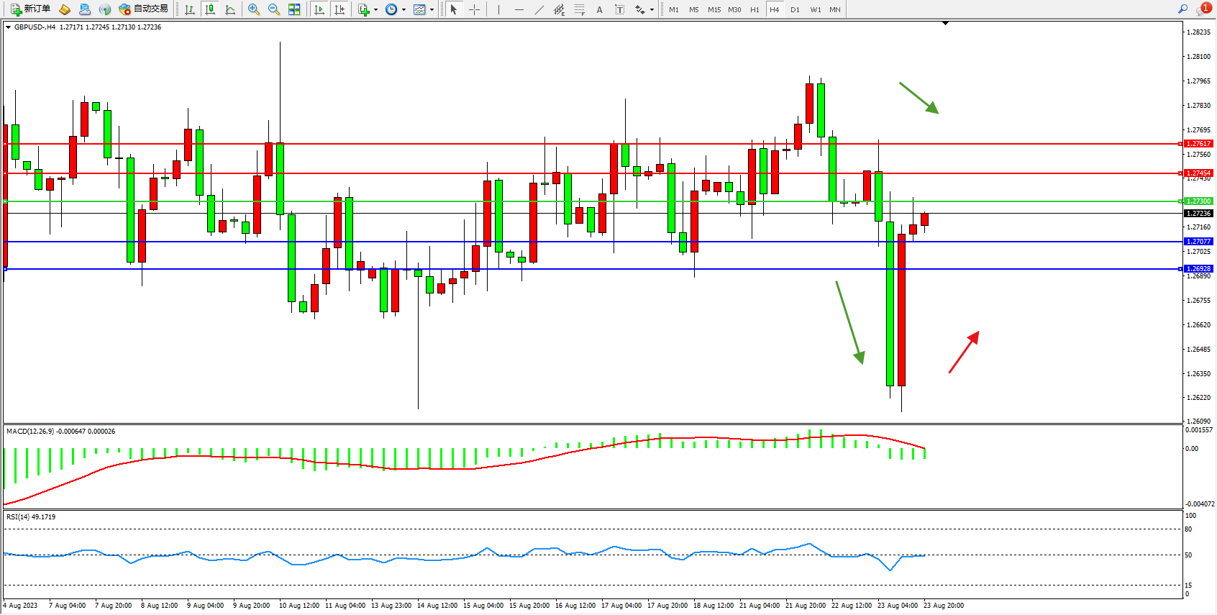
Task: Click the red 1.27617 price level label
Action: 1198,144
